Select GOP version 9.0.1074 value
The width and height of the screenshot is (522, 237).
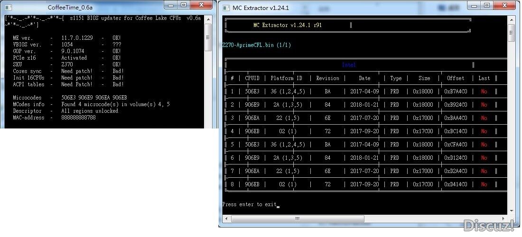coord(73,51)
